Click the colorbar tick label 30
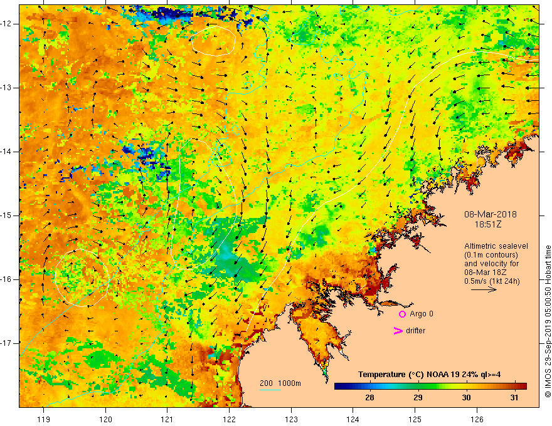This screenshot has height=426, width=552. point(466,398)
